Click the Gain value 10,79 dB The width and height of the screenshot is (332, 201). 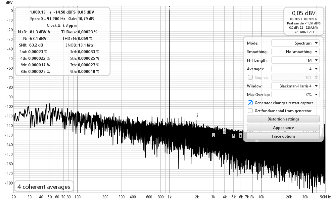(86, 18)
